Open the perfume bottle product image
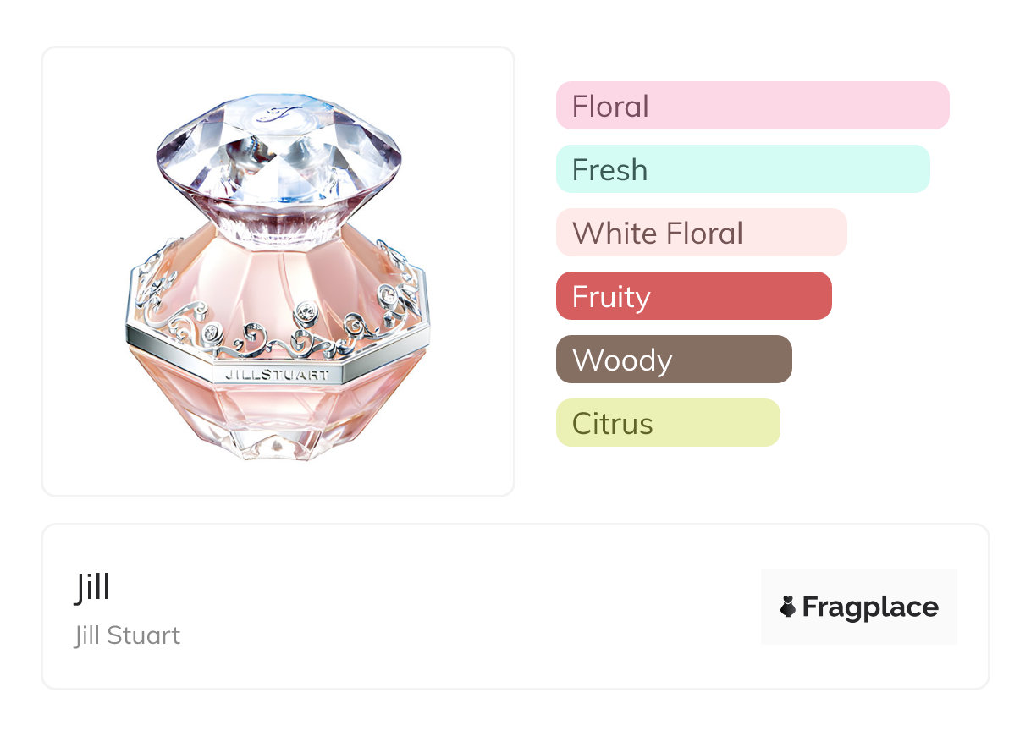The image size is (1031, 731). click(x=278, y=271)
